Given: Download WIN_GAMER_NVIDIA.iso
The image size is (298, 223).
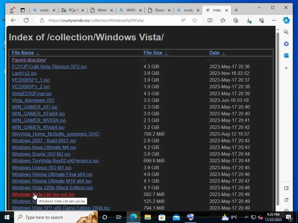Looking at the screenshot, I should click(x=39, y=120).
